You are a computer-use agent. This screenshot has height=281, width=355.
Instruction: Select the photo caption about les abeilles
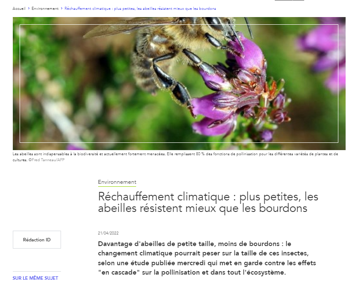pos(175,156)
